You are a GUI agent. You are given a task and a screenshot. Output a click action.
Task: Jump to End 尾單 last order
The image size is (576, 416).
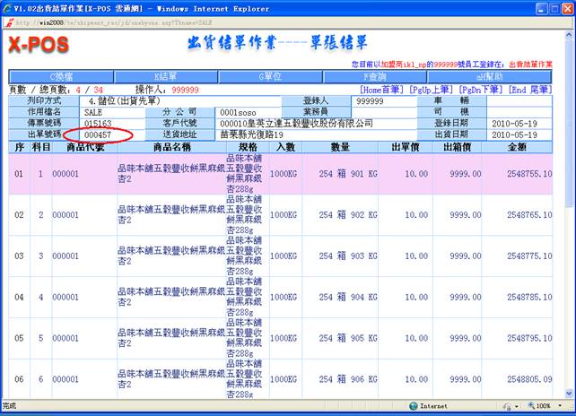click(x=530, y=91)
